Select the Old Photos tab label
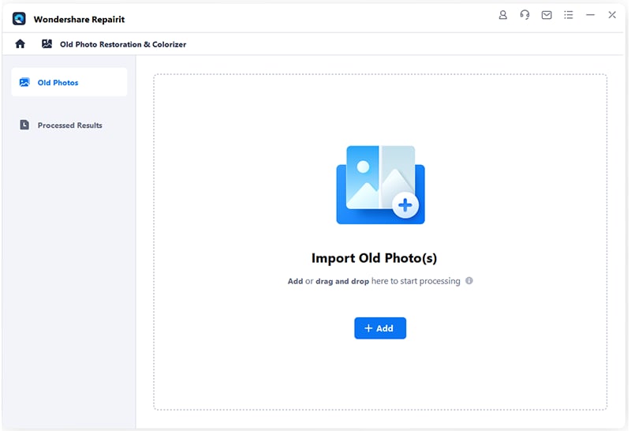The height and width of the screenshot is (431, 631). [x=58, y=82]
